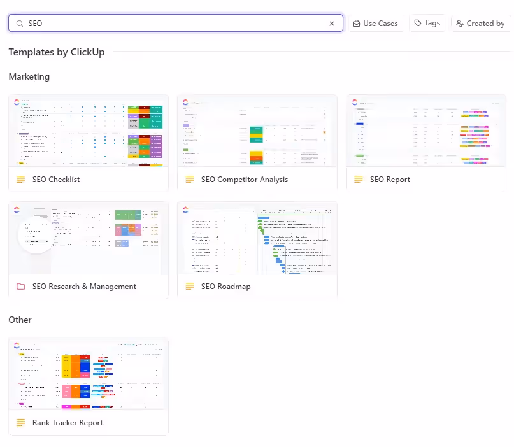The width and height of the screenshot is (514, 447).
Task: Click the list icon beside SEO Report
Action: coord(359,180)
